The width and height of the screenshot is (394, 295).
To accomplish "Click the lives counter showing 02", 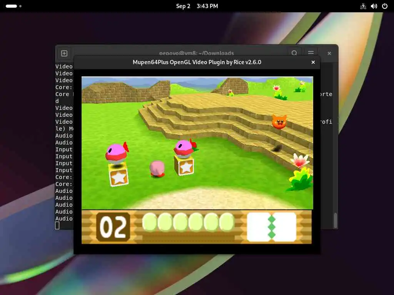I will 113,227.
